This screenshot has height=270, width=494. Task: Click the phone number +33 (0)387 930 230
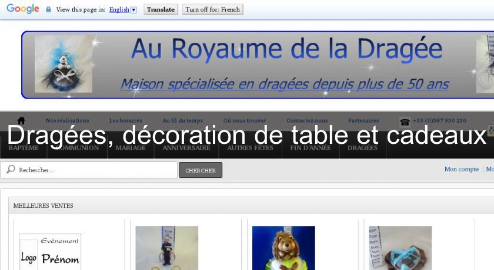(x=439, y=120)
